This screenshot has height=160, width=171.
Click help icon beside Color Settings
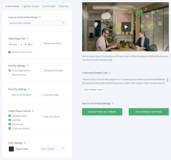click(x=25, y=143)
